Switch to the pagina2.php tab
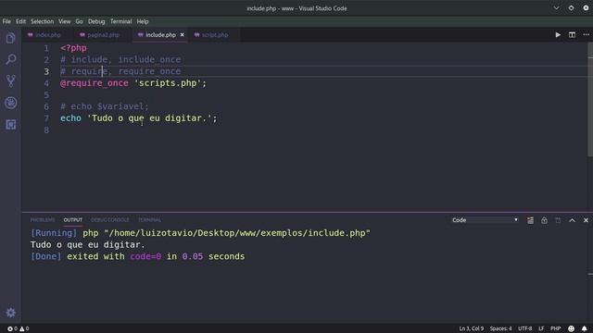The height and width of the screenshot is (333, 593). coord(99,35)
